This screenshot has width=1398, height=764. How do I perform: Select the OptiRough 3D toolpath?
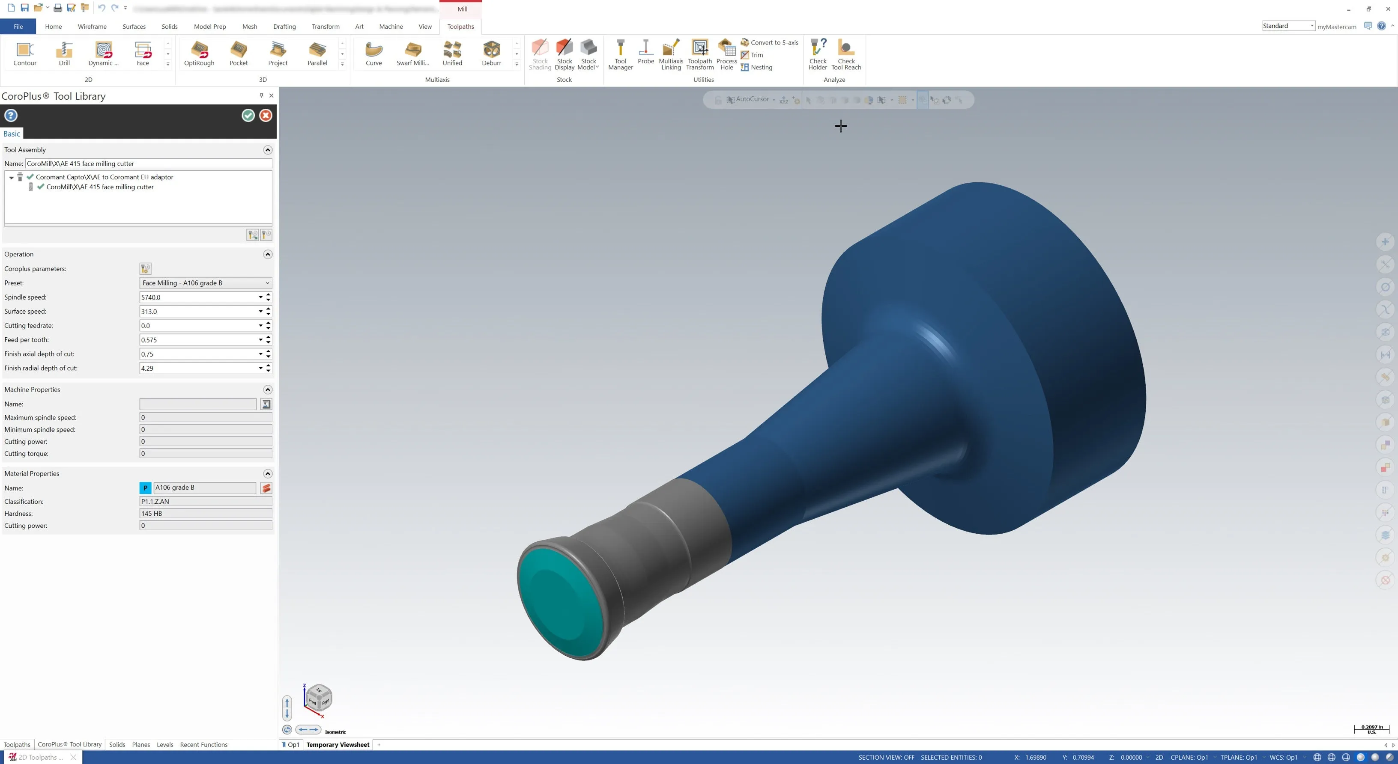pos(199,53)
